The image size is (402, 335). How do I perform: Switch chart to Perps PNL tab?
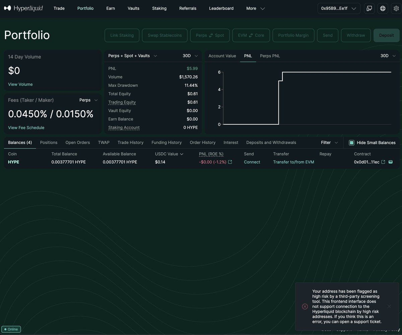(x=270, y=56)
